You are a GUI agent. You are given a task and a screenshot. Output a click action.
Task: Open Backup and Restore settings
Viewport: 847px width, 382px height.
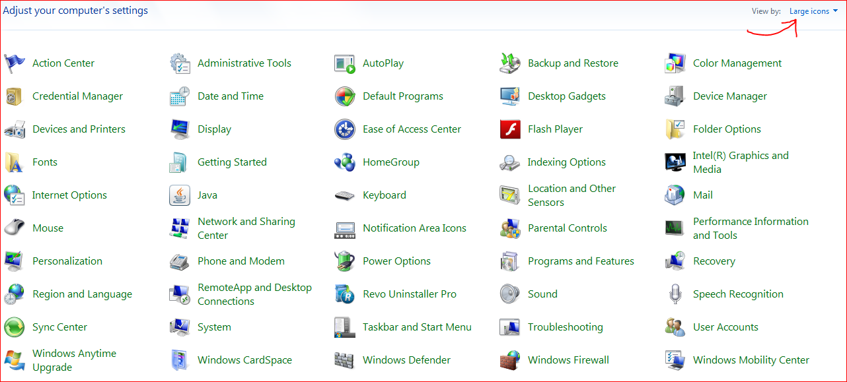(x=573, y=63)
